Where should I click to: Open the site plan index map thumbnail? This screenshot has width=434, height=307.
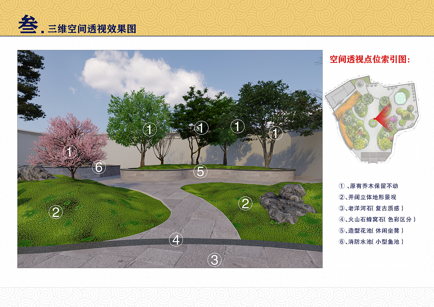372,120
